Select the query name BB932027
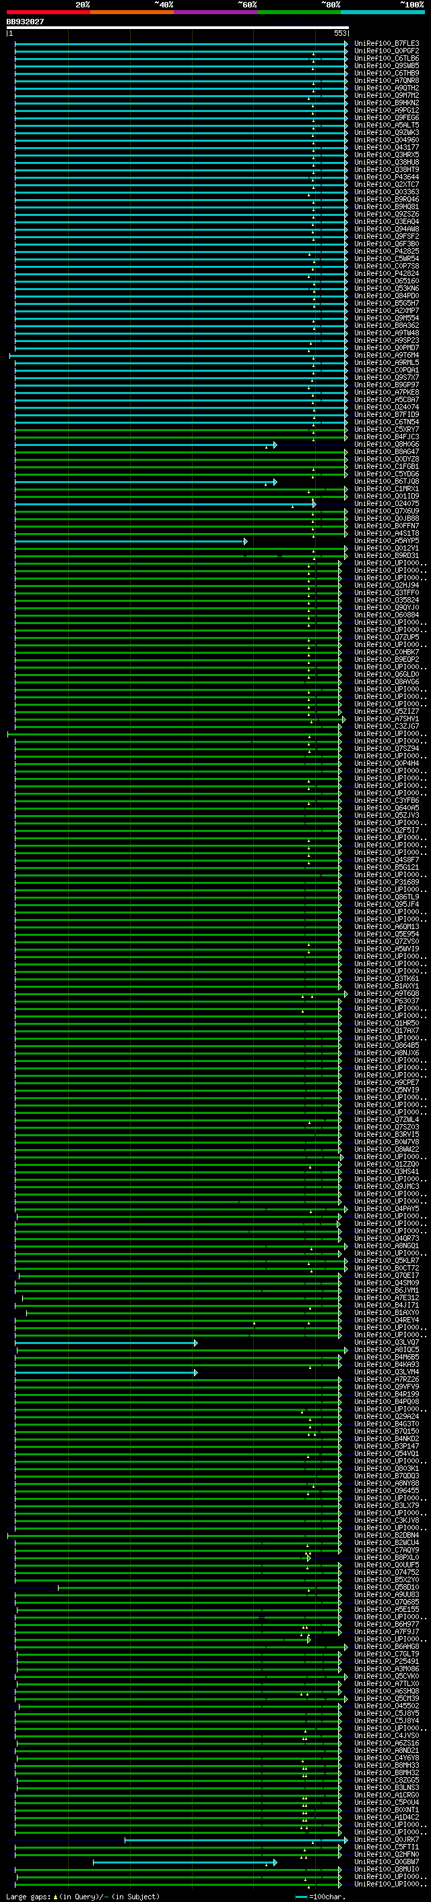 (25, 22)
